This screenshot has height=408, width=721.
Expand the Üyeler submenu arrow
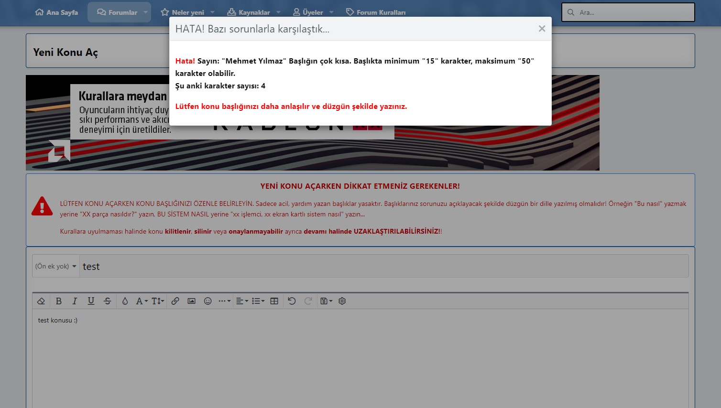(331, 12)
